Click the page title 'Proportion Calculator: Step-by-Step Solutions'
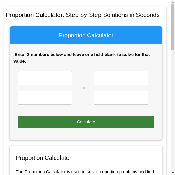This screenshot has width=175, height=175. tap(83, 15)
